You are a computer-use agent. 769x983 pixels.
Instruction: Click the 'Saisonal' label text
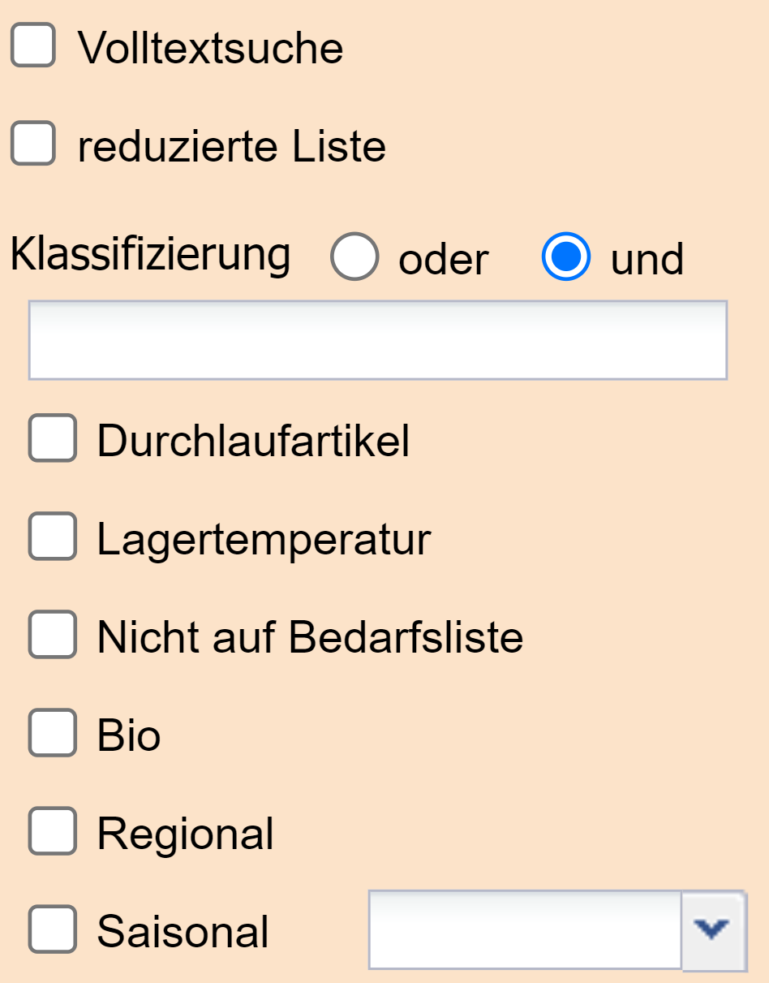tap(183, 930)
